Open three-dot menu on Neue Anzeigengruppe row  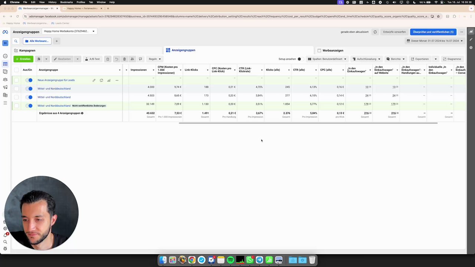pos(117,80)
